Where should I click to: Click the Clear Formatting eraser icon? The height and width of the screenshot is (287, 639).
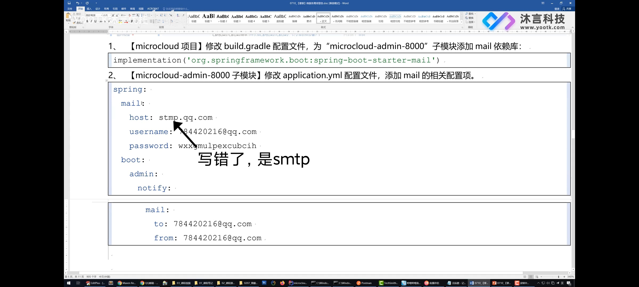[x=130, y=15]
